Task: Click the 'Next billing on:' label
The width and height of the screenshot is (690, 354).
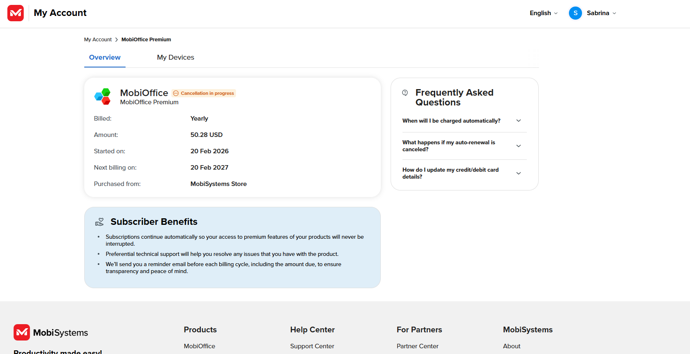Action: (x=115, y=168)
